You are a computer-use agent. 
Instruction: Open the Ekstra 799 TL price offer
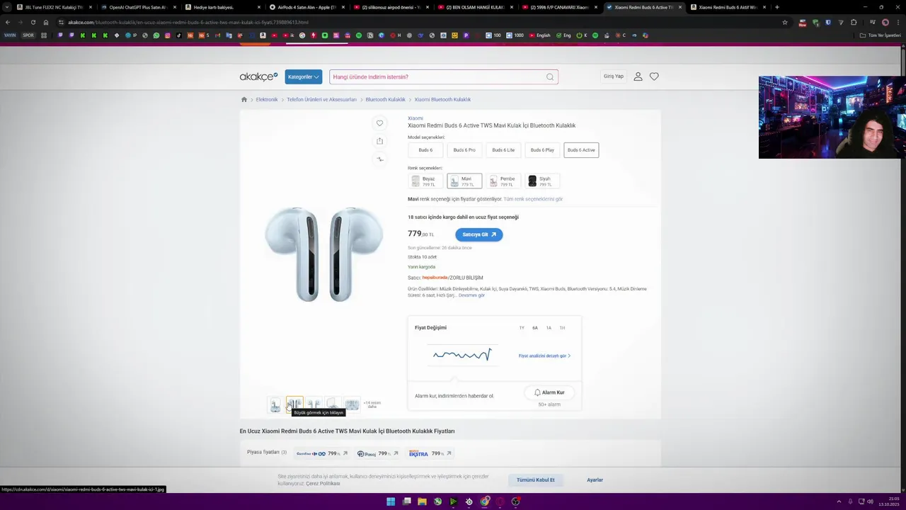point(430,453)
